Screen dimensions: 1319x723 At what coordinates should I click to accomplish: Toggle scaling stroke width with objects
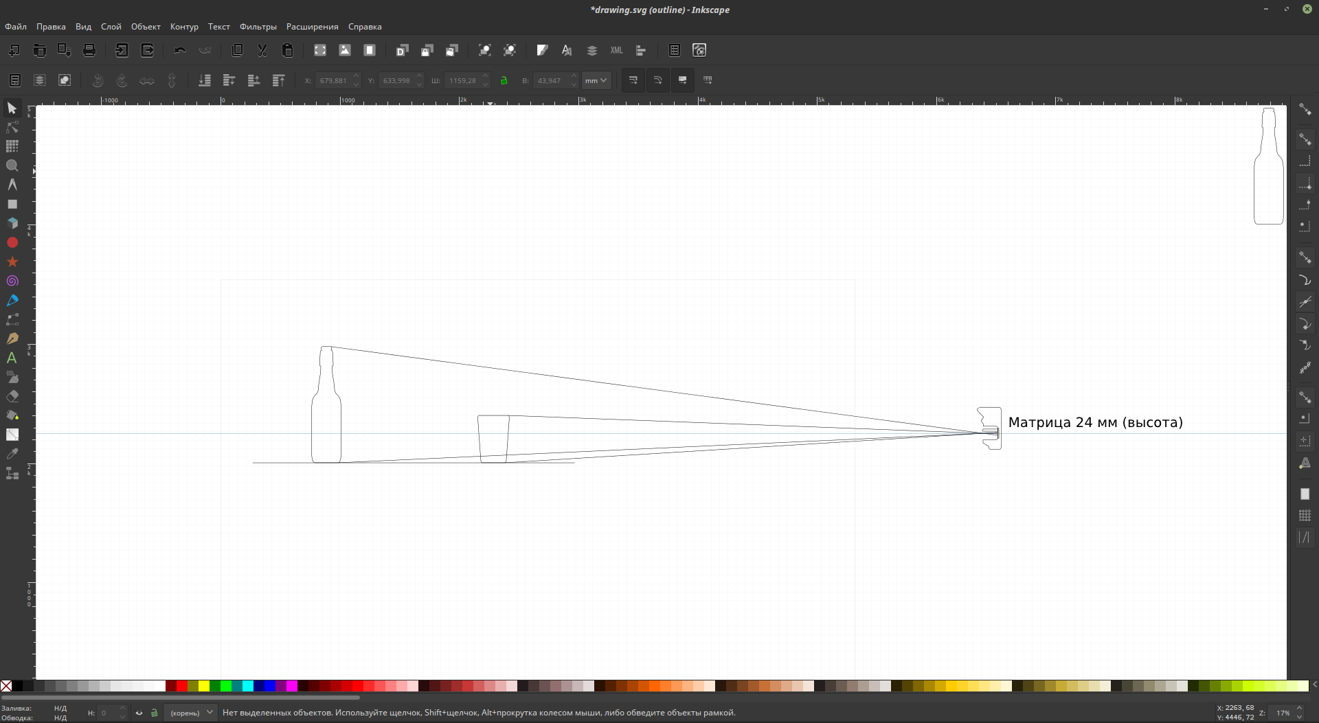coord(633,80)
